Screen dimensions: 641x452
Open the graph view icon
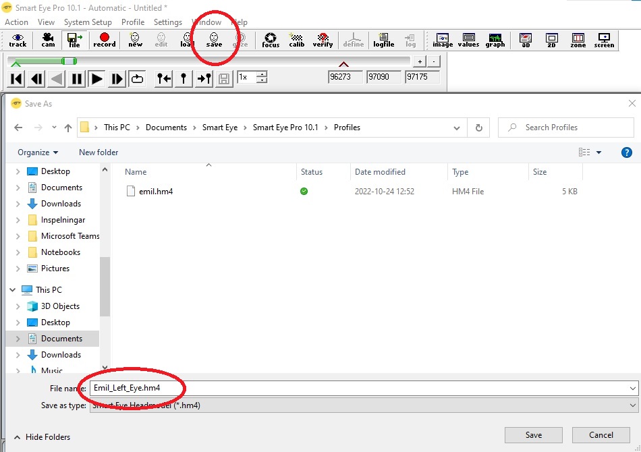(495, 40)
